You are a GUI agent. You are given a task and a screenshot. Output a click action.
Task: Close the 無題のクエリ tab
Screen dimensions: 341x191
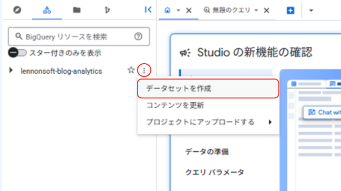pos(266,10)
